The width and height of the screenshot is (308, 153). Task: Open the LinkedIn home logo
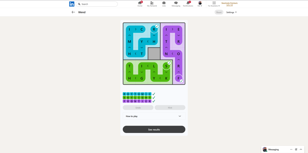[x=72, y=4]
